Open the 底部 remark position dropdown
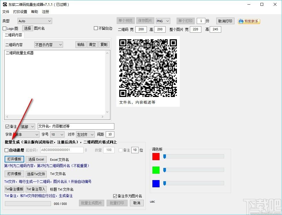This screenshot has height=215, width=282. click(x=28, y=126)
